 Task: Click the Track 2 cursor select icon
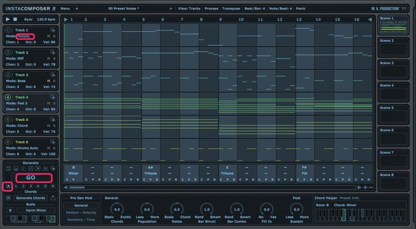53,52
